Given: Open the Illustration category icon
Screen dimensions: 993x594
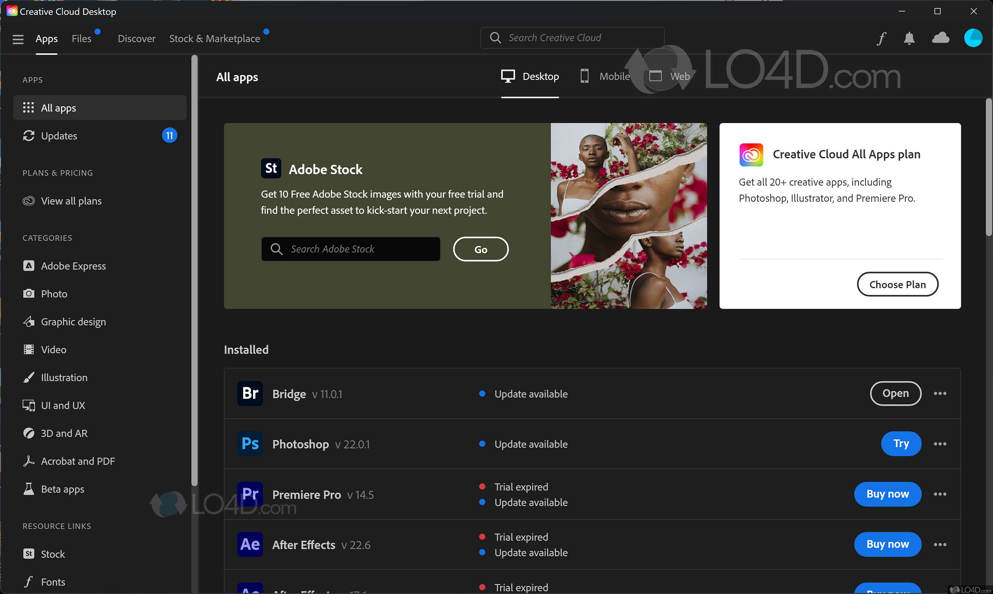Looking at the screenshot, I should (x=28, y=377).
